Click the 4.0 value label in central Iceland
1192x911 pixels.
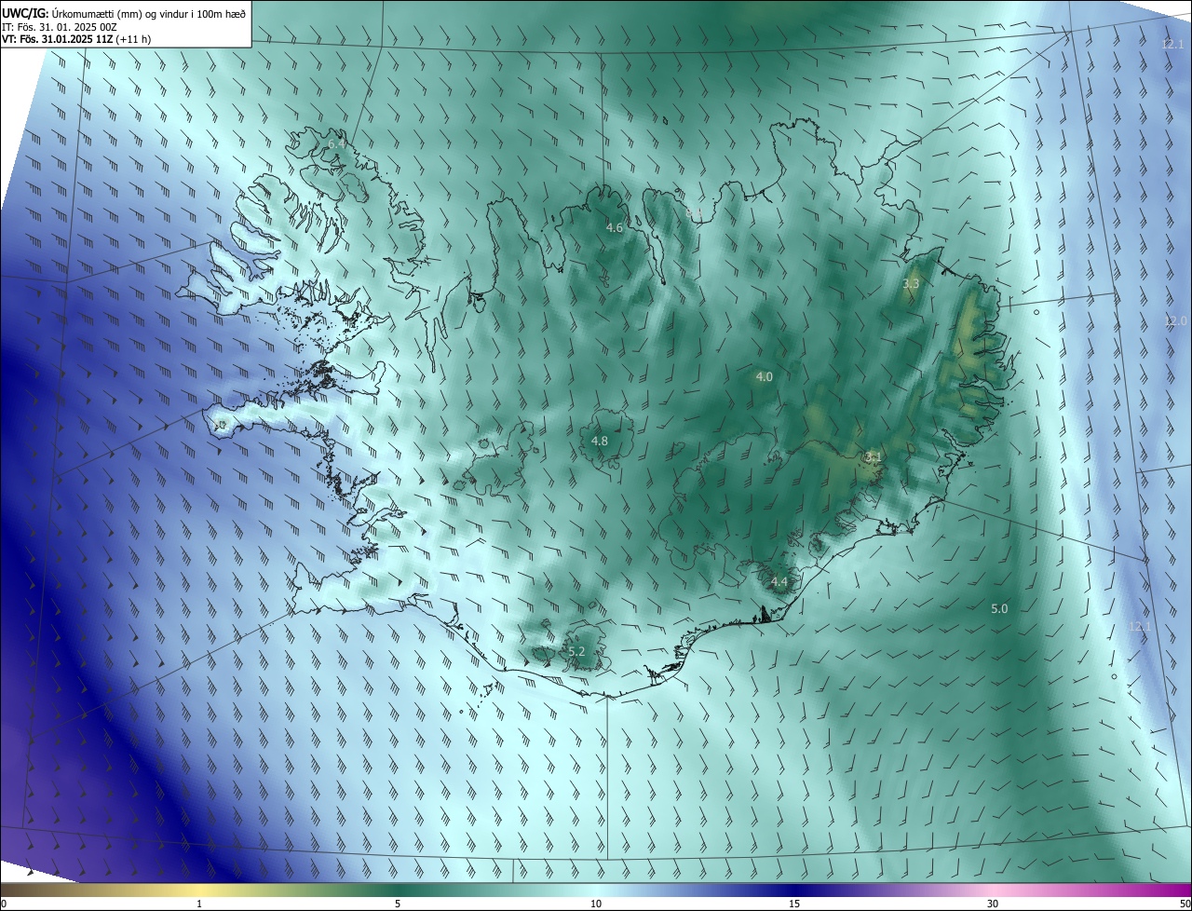point(764,376)
